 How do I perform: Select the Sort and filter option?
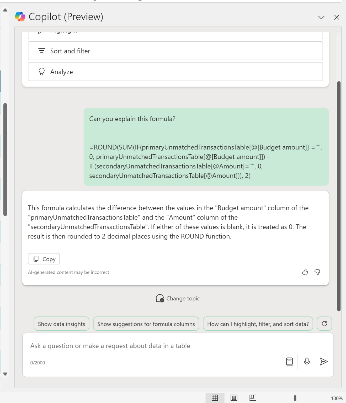click(x=175, y=51)
